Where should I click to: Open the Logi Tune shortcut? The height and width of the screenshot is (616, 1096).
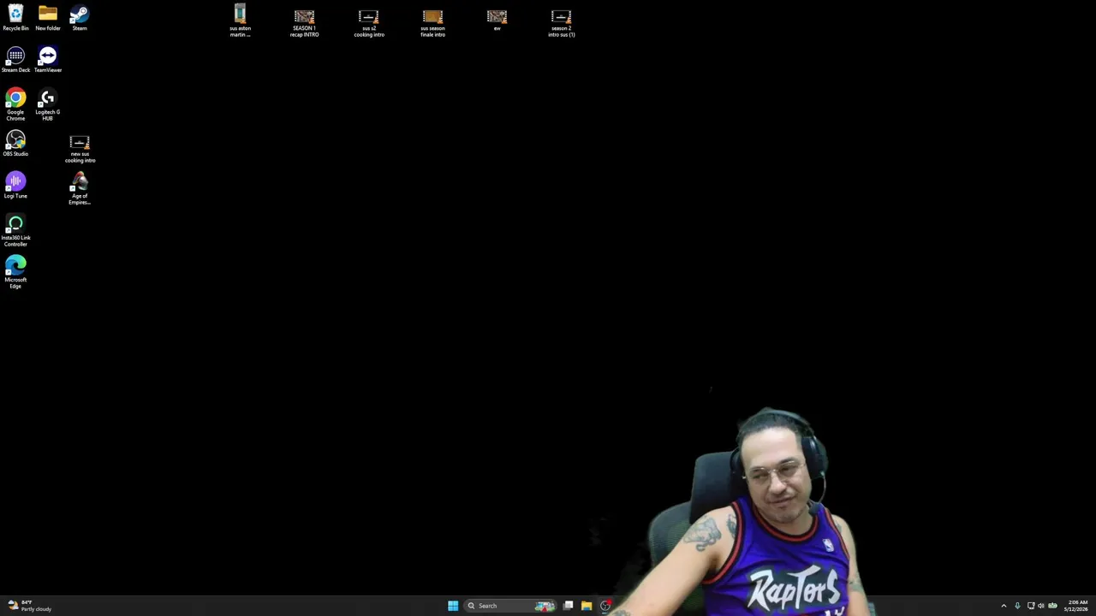(x=15, y=186)
